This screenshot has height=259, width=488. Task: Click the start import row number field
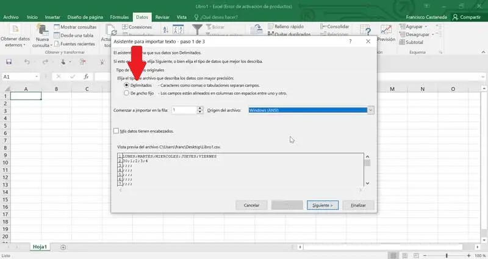point(184,110)
